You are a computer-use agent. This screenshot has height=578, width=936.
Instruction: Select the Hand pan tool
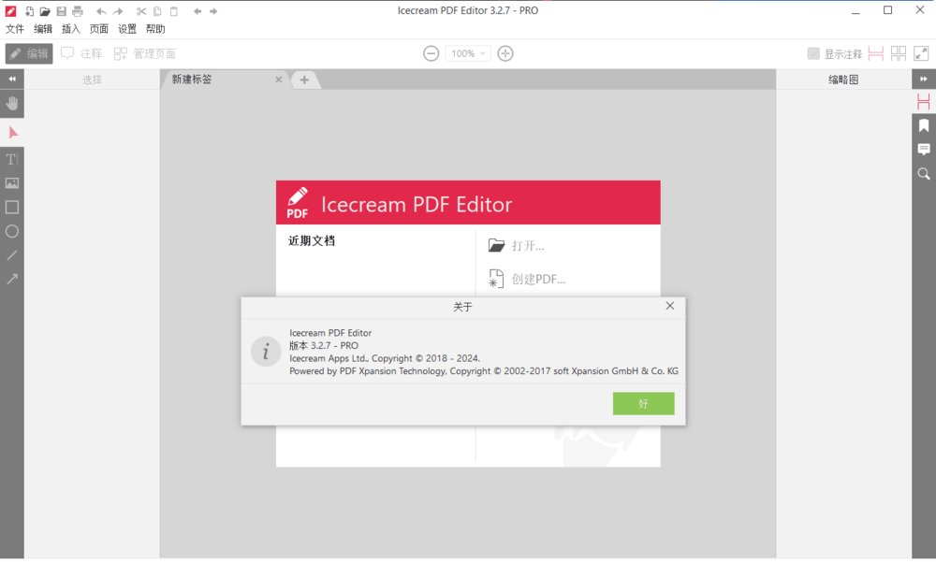point(11,103)
